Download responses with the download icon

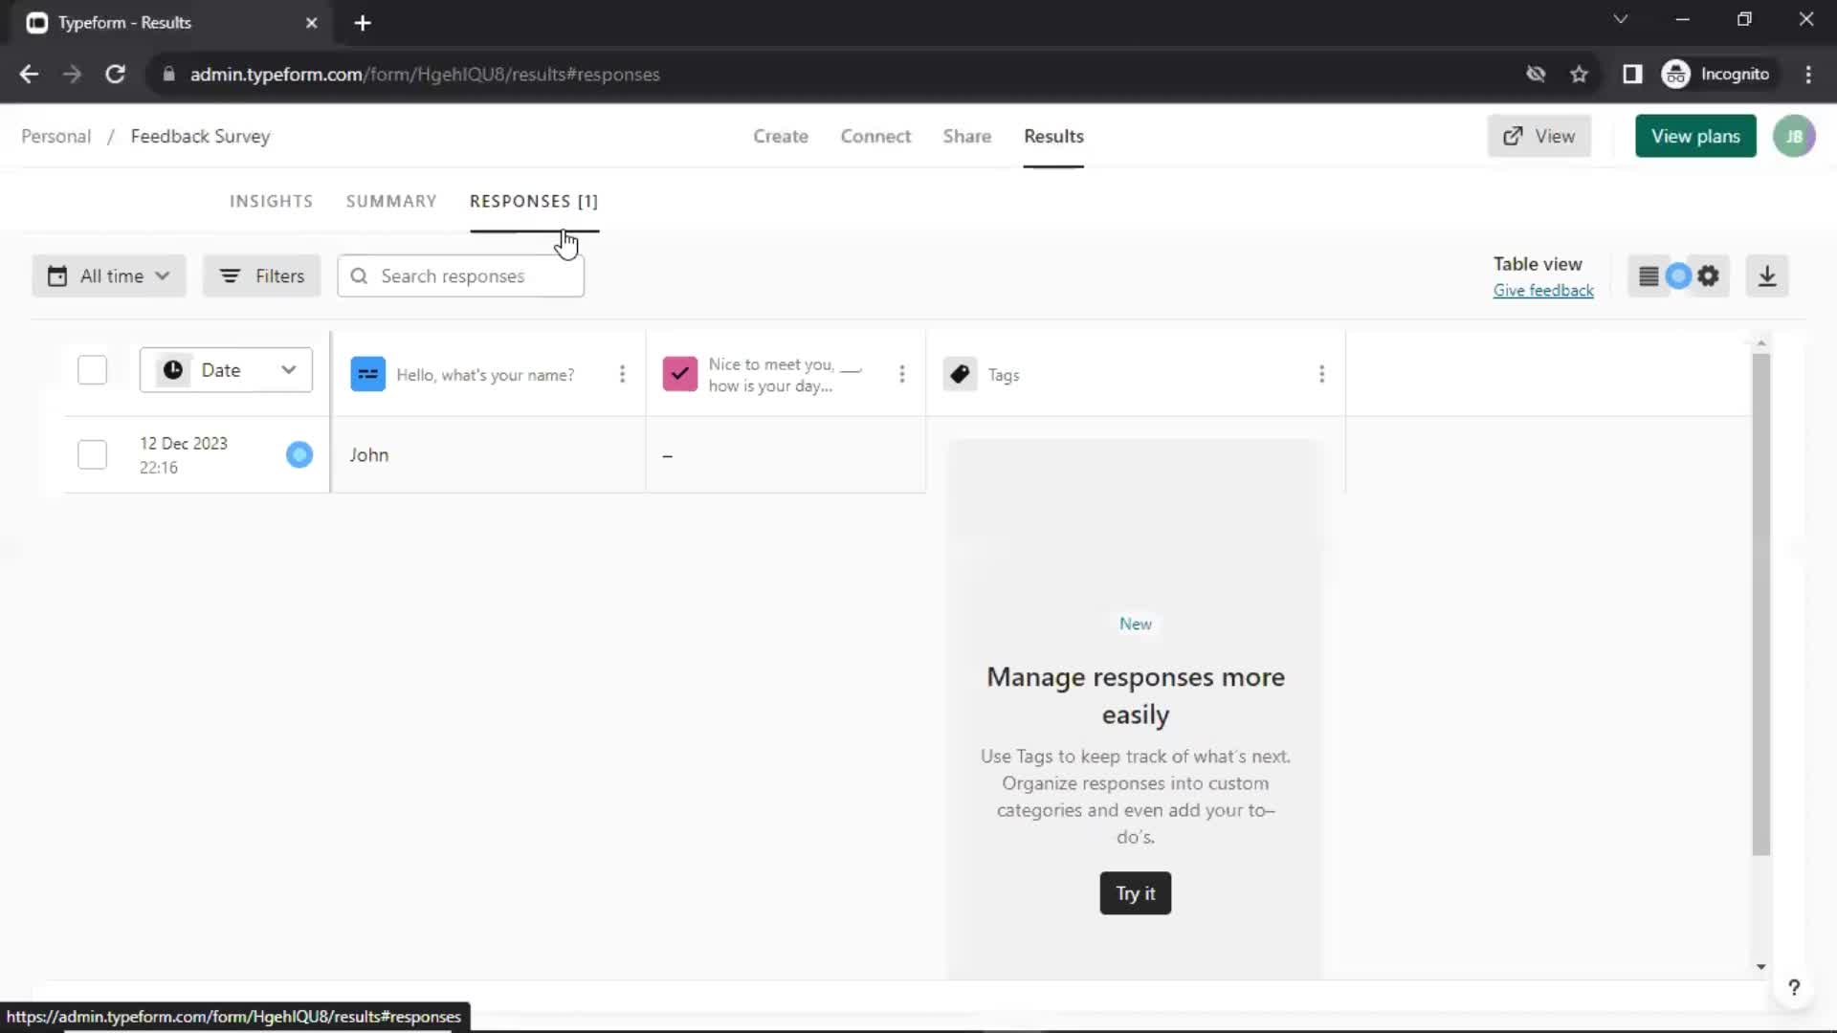coord(1767,276)
